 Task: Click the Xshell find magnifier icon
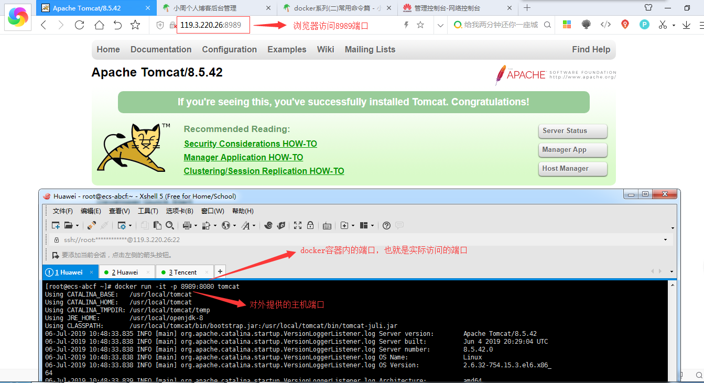click(170, 225)
